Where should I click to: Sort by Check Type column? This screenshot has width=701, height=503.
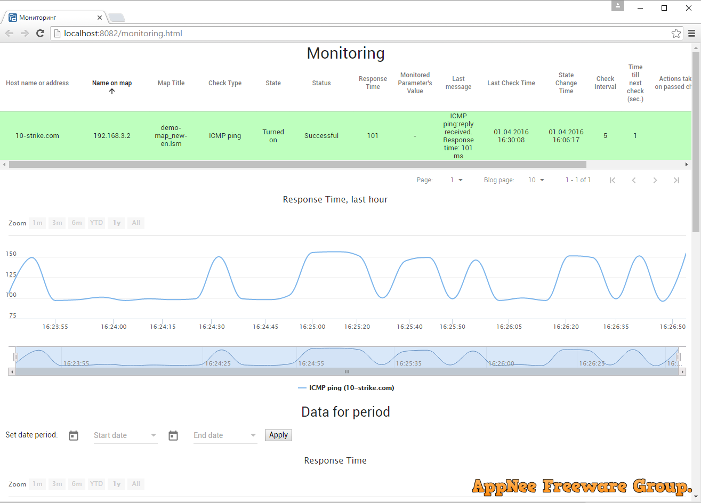point(225,83)
